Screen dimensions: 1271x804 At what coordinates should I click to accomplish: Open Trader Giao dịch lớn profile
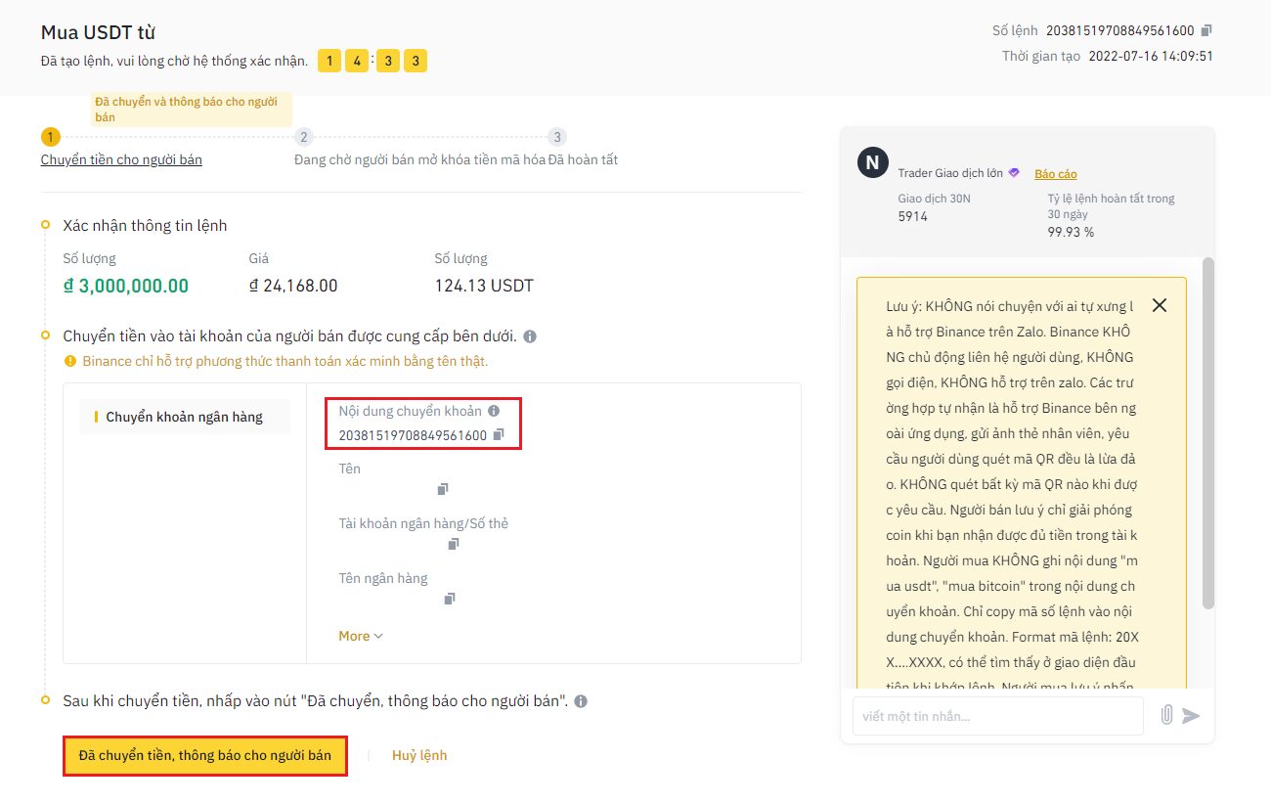pyautogui.click(x=950, y=173)
